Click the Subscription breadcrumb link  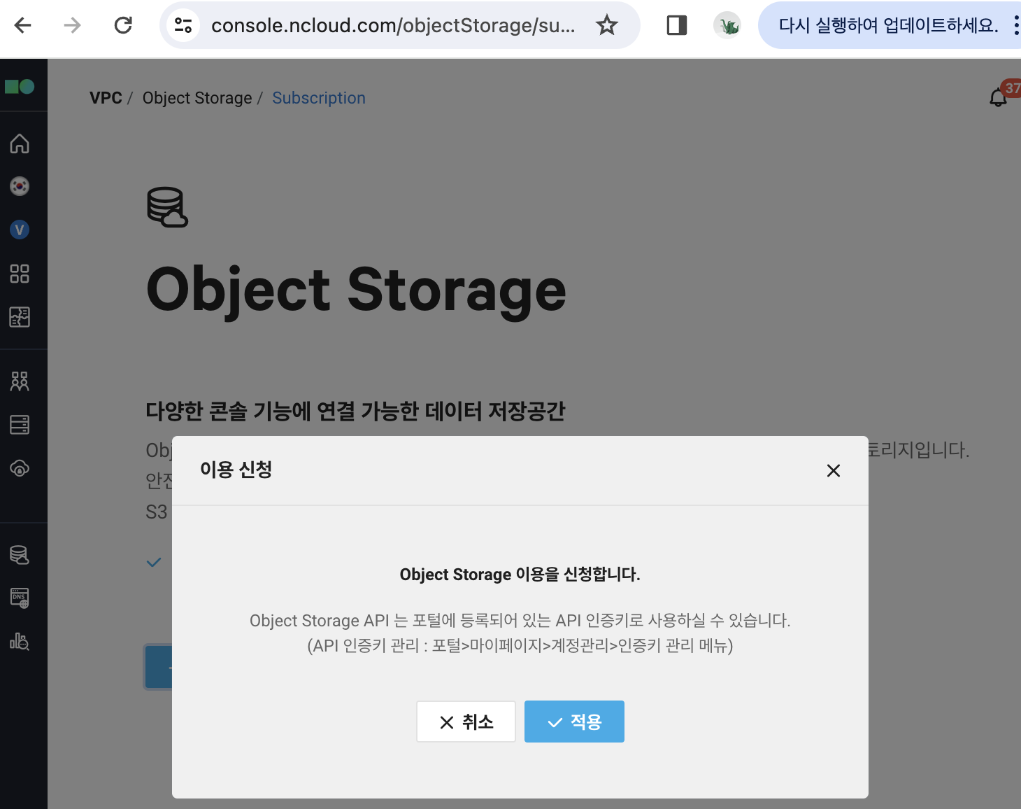pyautogui.click(x=319, y=98)
